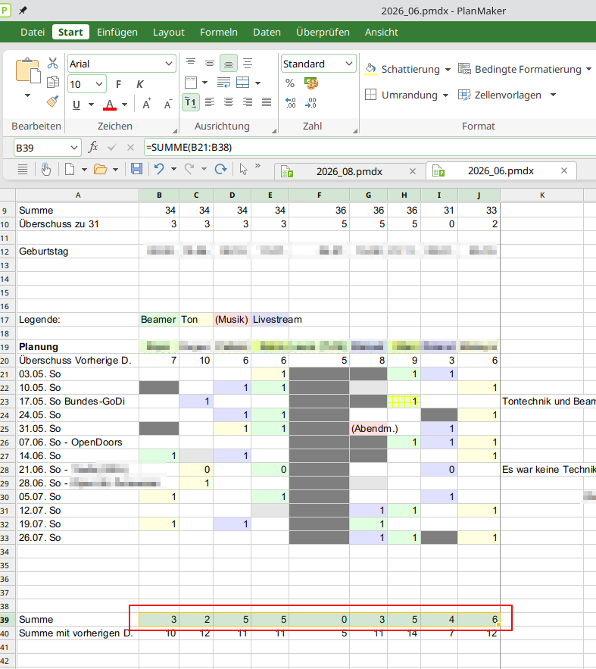596x669 pixels.
Task: Click the percent format icon
Action: 290,83
